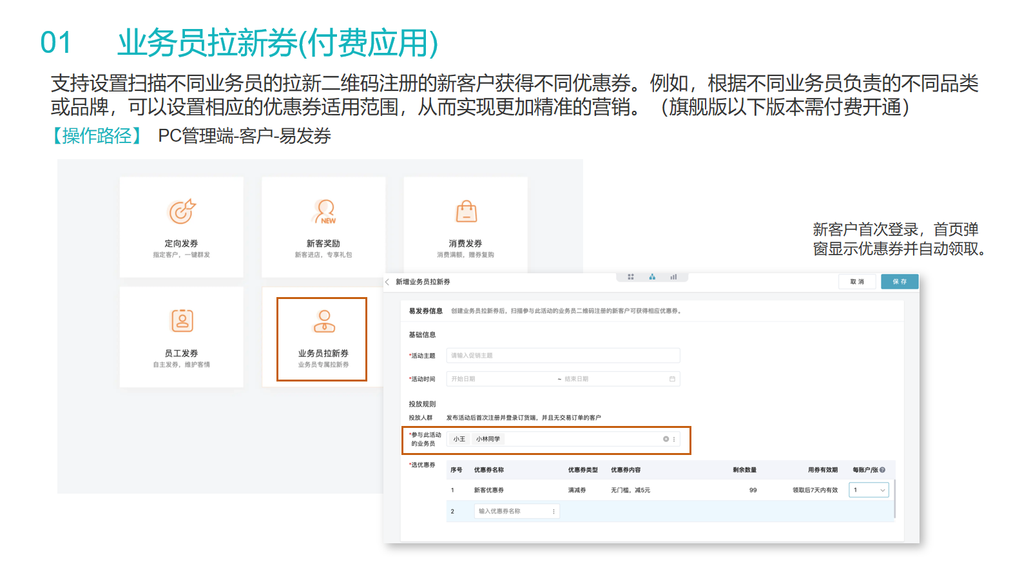The height and width of the screenshot is (580, 1031).
Task: Select the 小王 salesperson tag
Action: point(459,439)
